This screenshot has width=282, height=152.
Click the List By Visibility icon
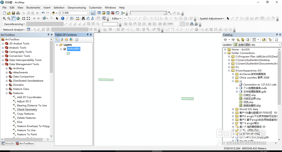(67, 39)
